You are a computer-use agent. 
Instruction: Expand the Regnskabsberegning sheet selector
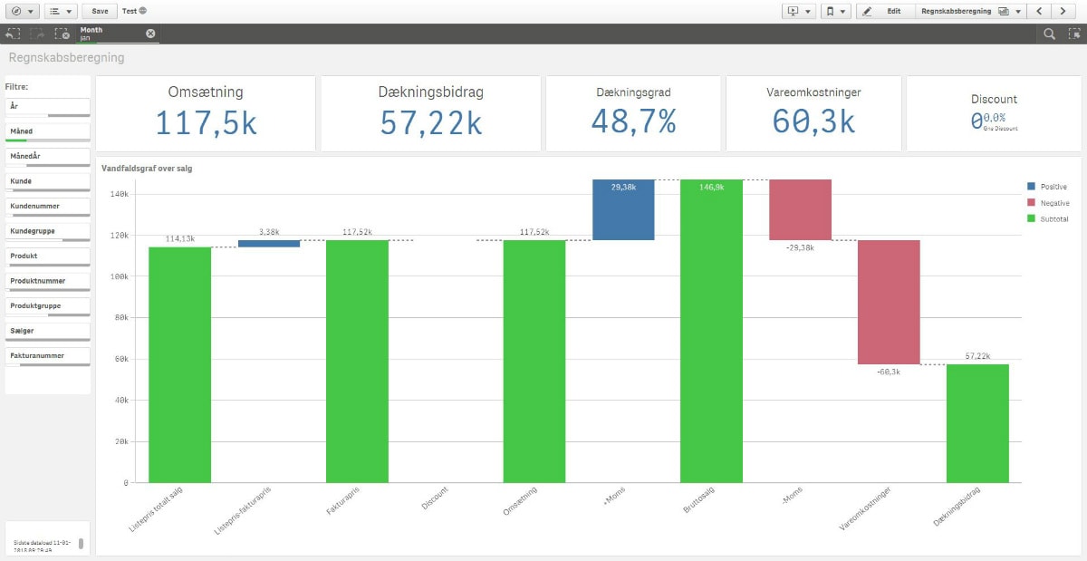[x=969, y=11]
